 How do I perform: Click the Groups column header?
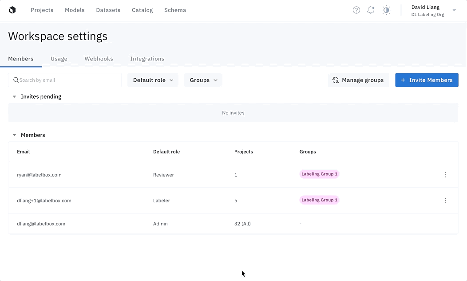click(x=308, y=152)
